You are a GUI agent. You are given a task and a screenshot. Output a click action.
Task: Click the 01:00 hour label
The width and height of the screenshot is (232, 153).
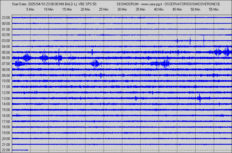[6, 30]
